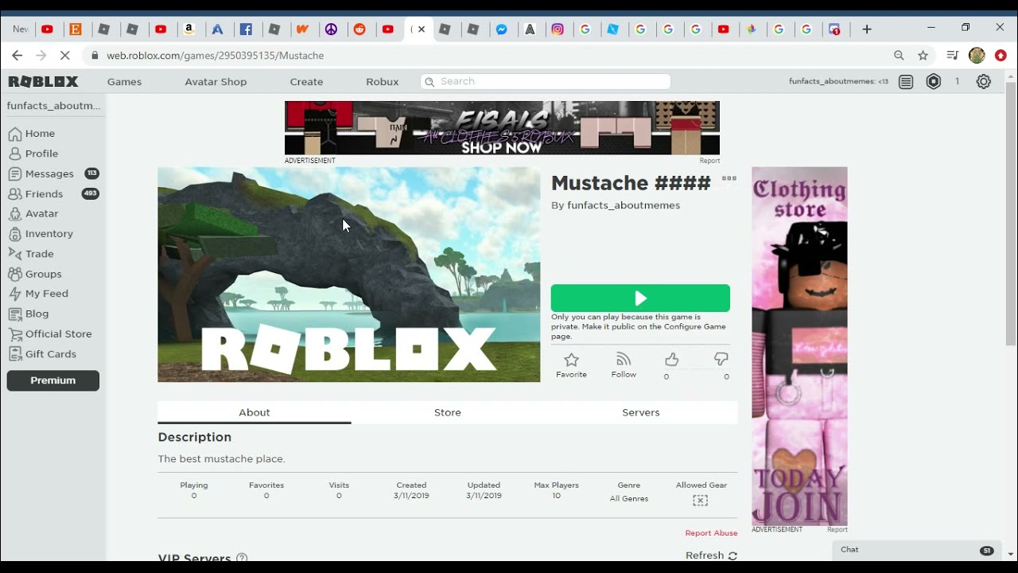Click the Chrome address bar URL
1018x573 pixels.
click(x=216, y=56)
